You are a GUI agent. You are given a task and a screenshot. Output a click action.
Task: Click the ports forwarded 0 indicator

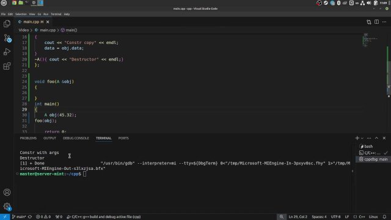point(59,217)
